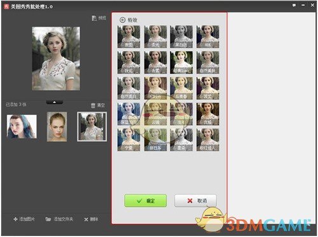Screen dimensions: 318x237
Task: Apply the green-tinted 新日系 effect
Action: tap(155, 140)
